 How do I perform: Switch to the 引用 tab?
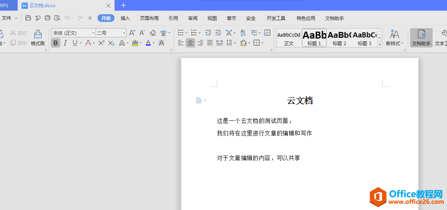[173, 18]
